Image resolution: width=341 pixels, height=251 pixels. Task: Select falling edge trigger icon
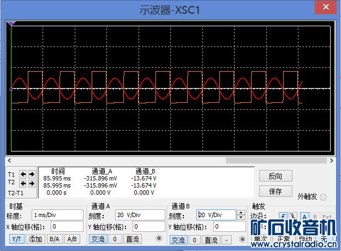(293, 217)
